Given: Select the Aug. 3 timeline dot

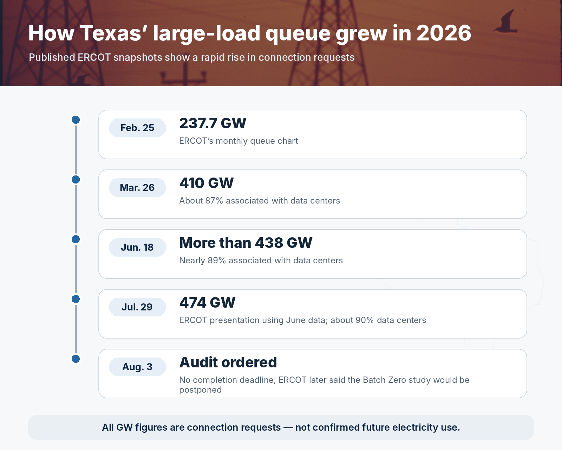Looking at the screenshot, I should click(x=76, y=359).
